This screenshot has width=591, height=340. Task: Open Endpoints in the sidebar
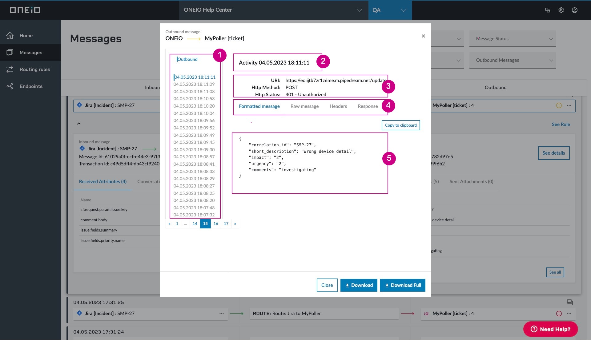[x=30, y=86]
